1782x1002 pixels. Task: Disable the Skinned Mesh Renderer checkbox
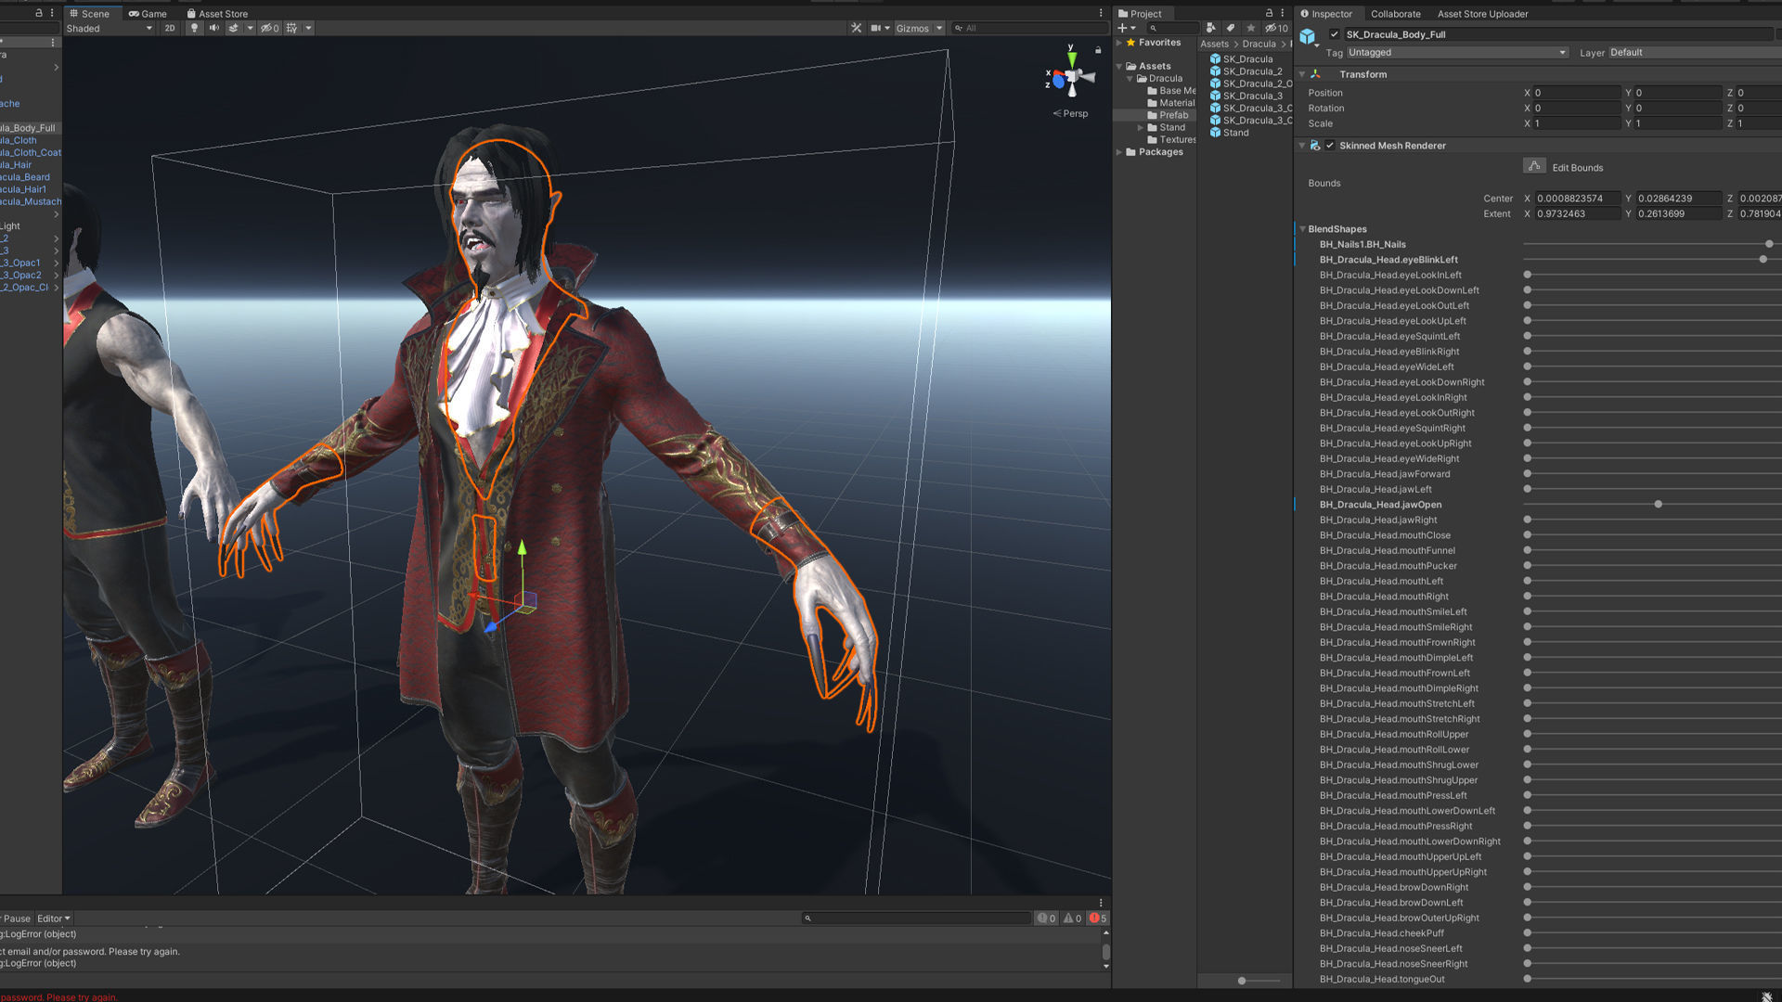click(x=1331, y=146)
